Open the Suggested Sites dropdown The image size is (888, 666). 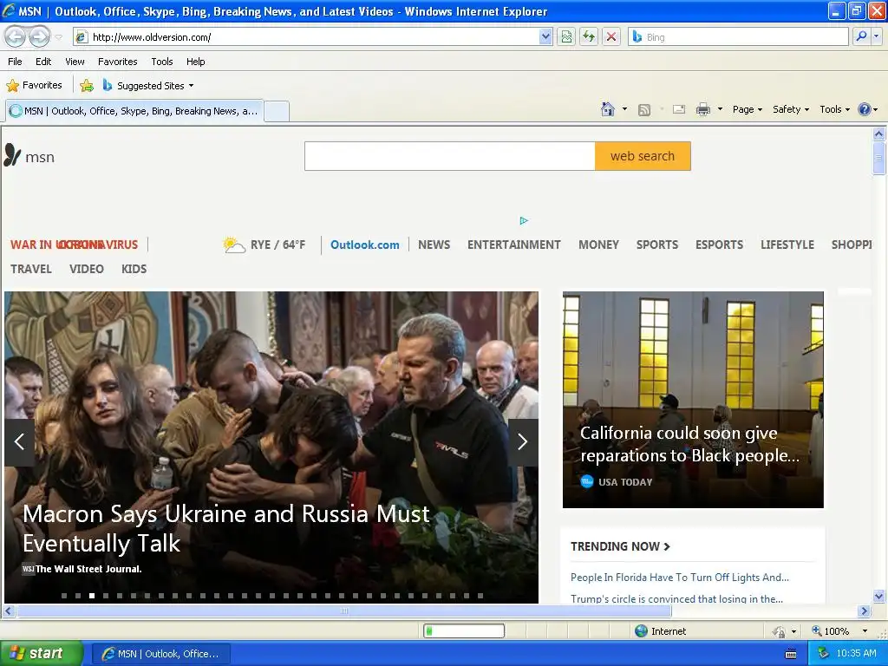click(x=148, y=86)
